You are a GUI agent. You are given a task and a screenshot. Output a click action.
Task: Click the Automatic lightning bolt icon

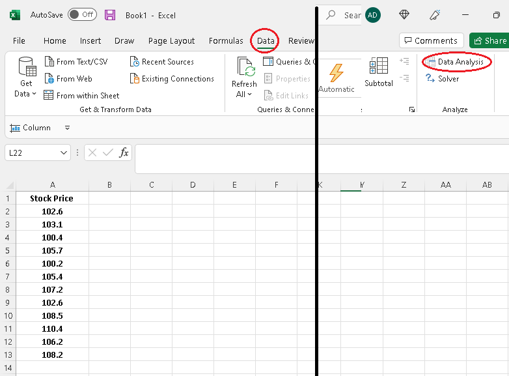pyautogui.click(x=337, y=73)
